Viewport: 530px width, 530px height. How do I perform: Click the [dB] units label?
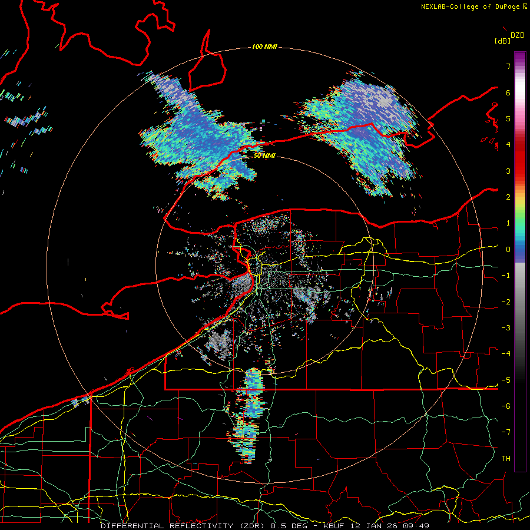(502, 41)
